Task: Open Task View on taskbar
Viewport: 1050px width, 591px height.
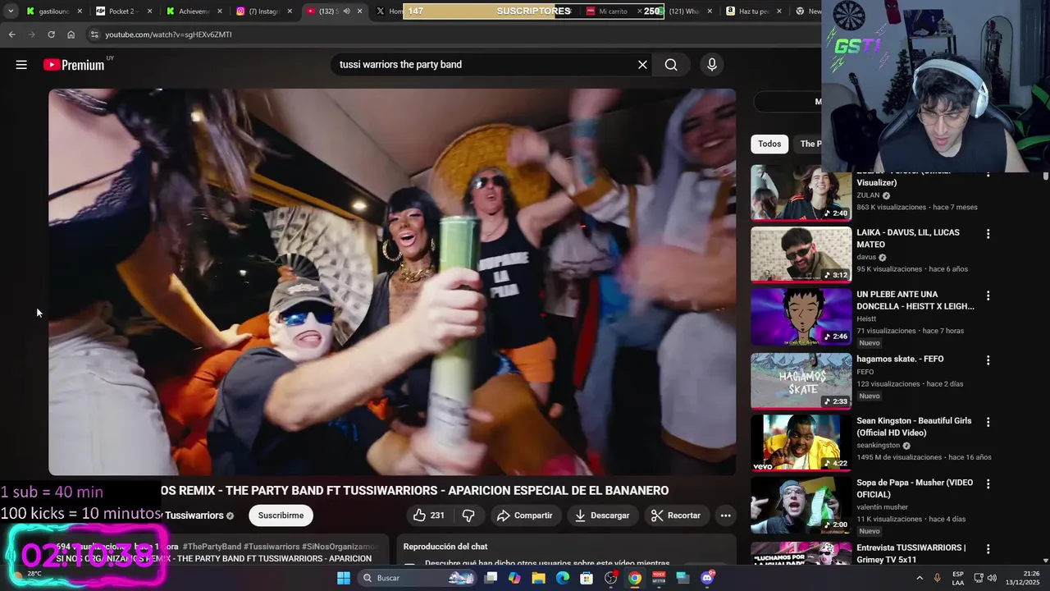Action: tap(491, 578)
